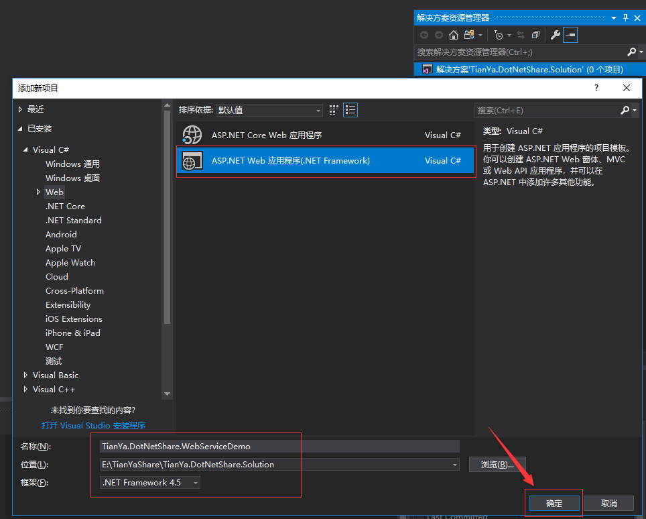
Task: Click the Home icon in Solution Explorer
Action: click(454, 35)
